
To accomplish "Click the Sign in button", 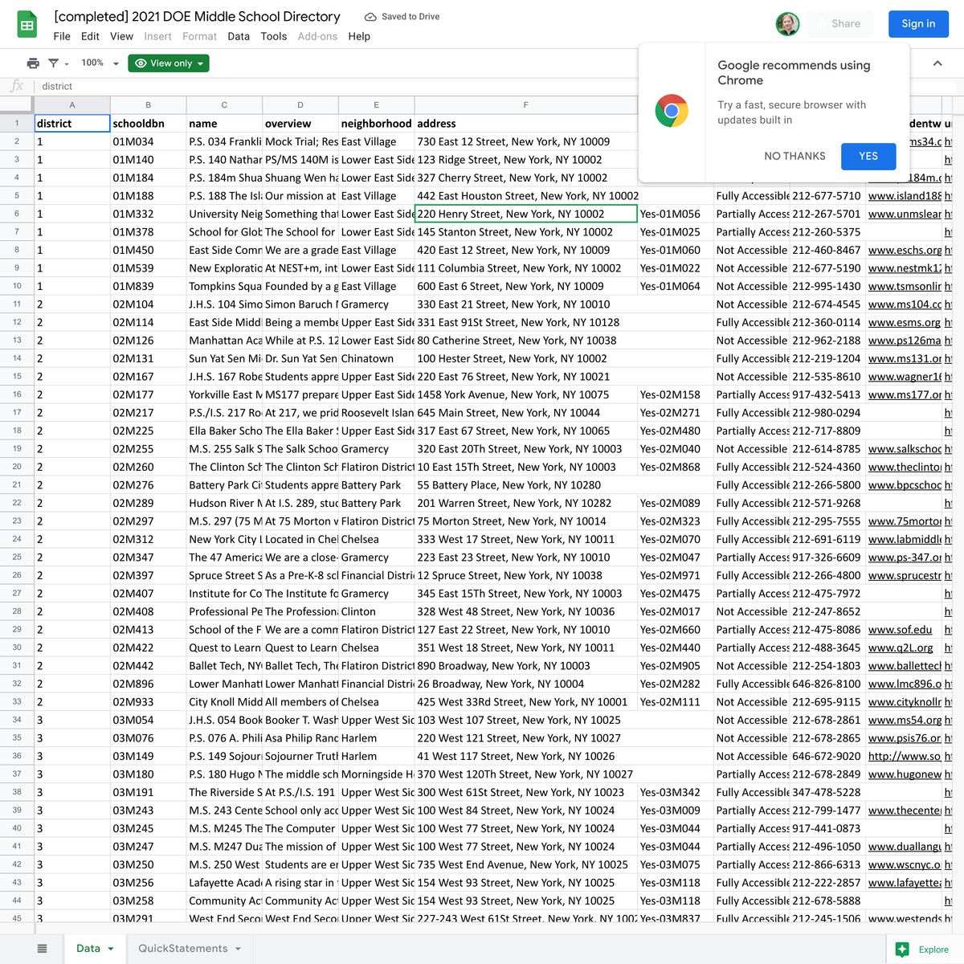I will tap(918, 24).
